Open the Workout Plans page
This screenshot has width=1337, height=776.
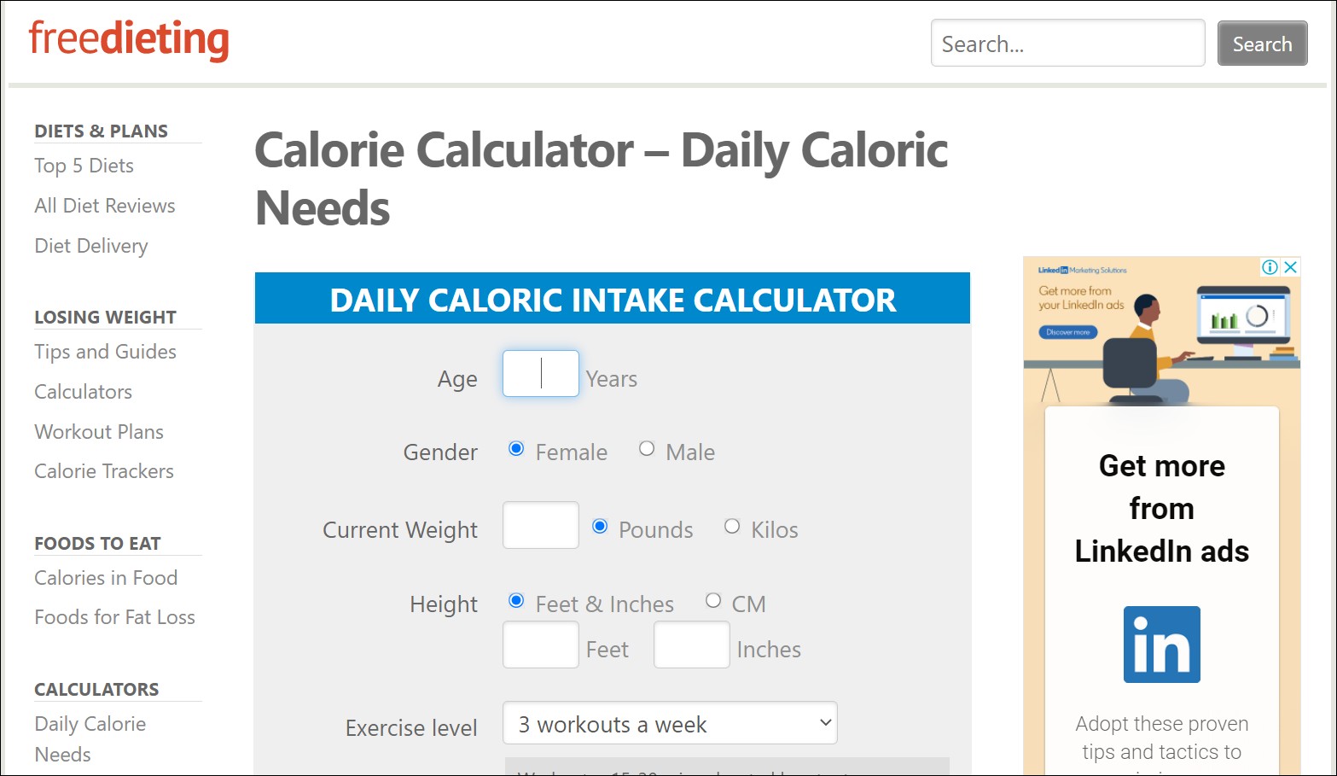(x=99, y=432)
